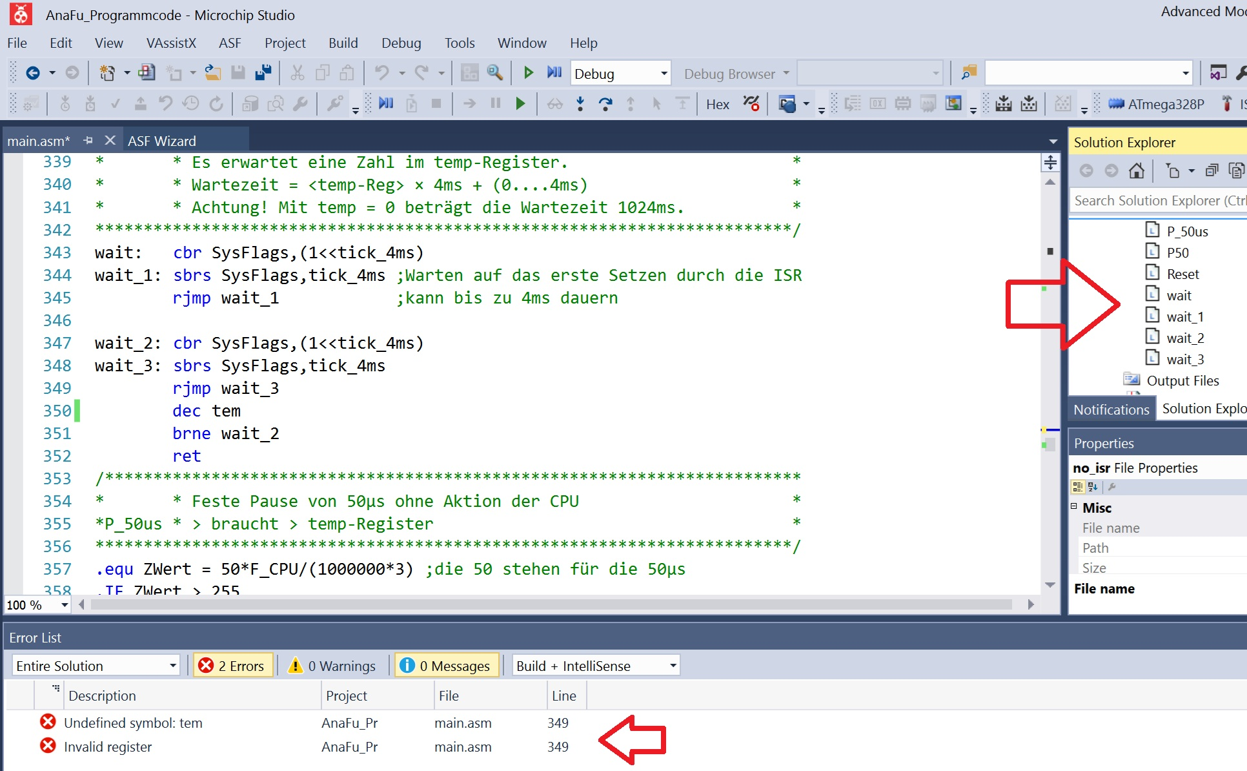Toggle the 0 Messages filter
This screenshot has width=1247, height=771.
[x=445, y=666]
